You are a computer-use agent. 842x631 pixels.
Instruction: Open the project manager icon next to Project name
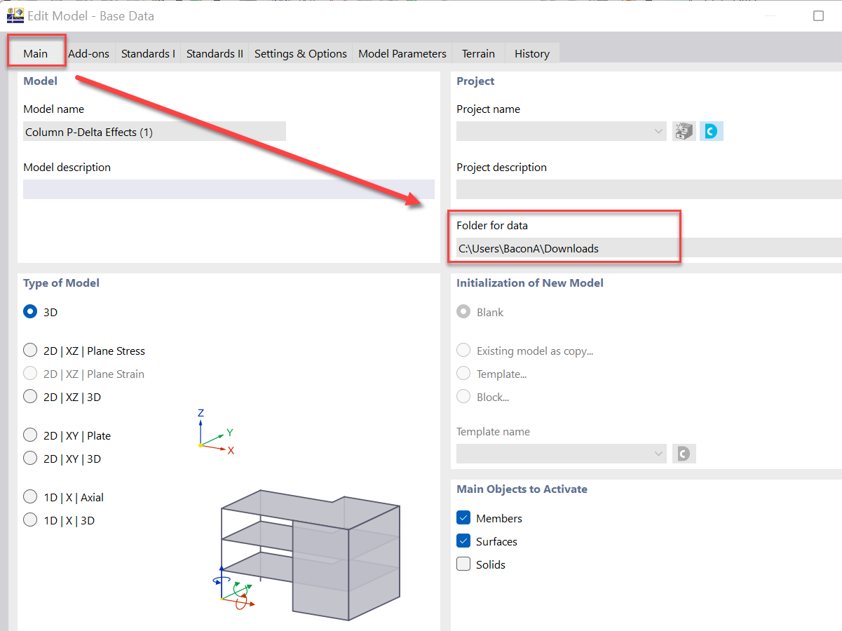point(684,131)
